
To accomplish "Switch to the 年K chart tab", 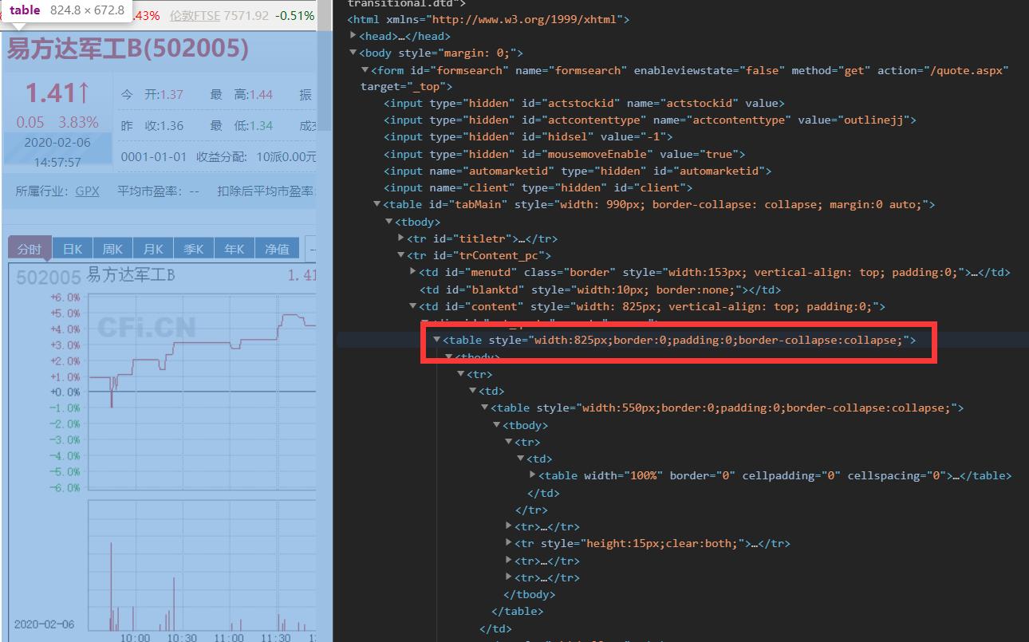I will point(235,249).
